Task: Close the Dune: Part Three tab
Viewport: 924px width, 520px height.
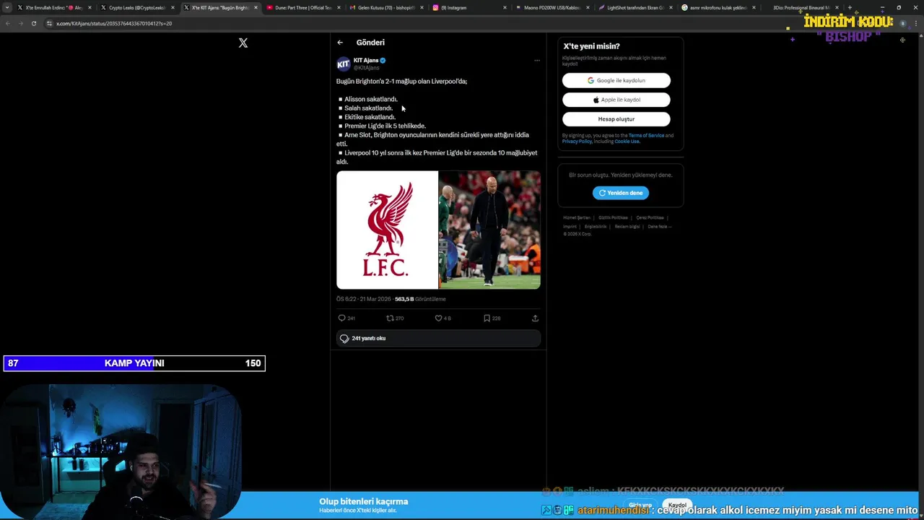Action: (x=339, y=7)
